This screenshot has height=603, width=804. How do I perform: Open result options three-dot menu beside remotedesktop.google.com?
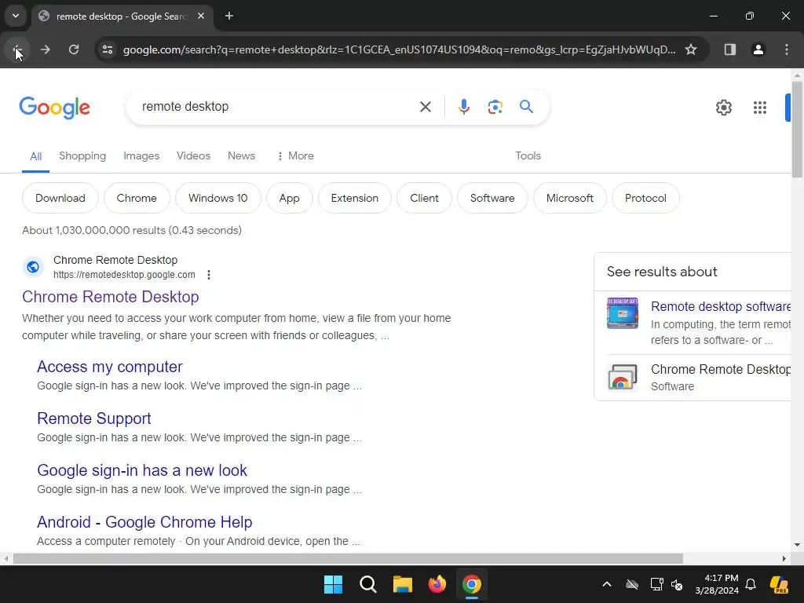point(209,275)
